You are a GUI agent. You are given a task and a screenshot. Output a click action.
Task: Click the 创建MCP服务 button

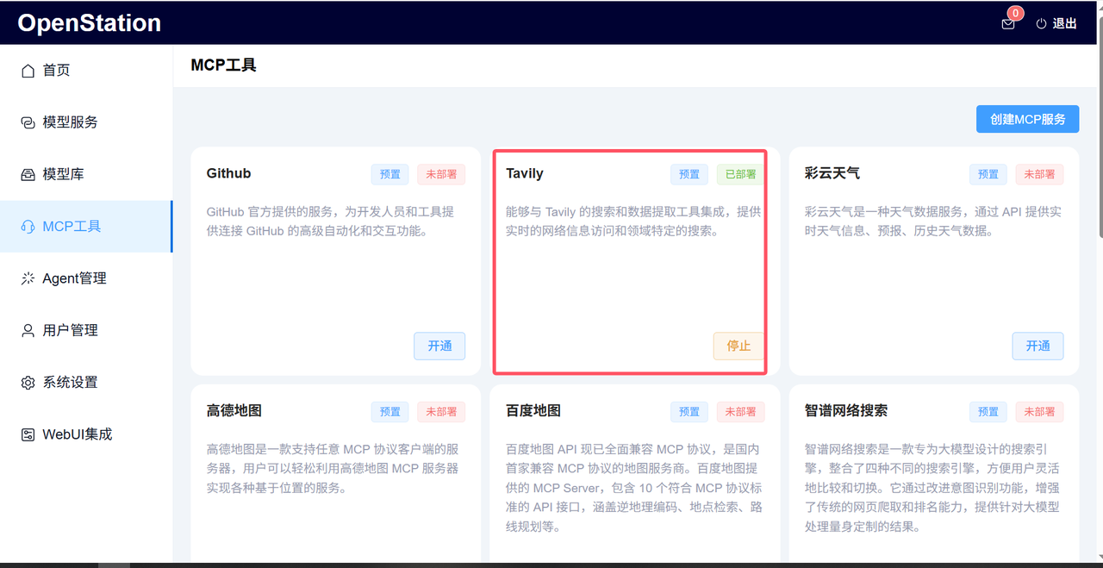(x=1027, y=119)
